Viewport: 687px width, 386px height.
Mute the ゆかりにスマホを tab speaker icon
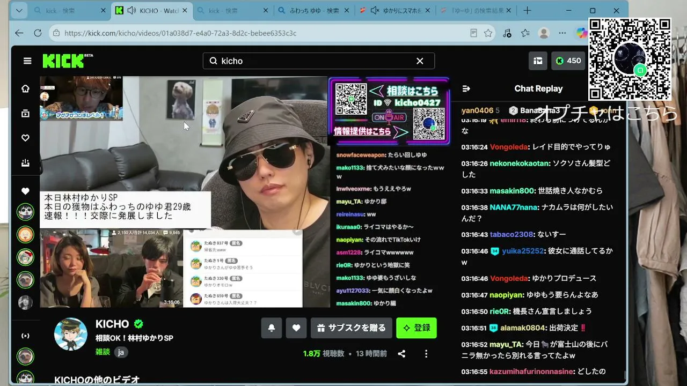[375, 11]
